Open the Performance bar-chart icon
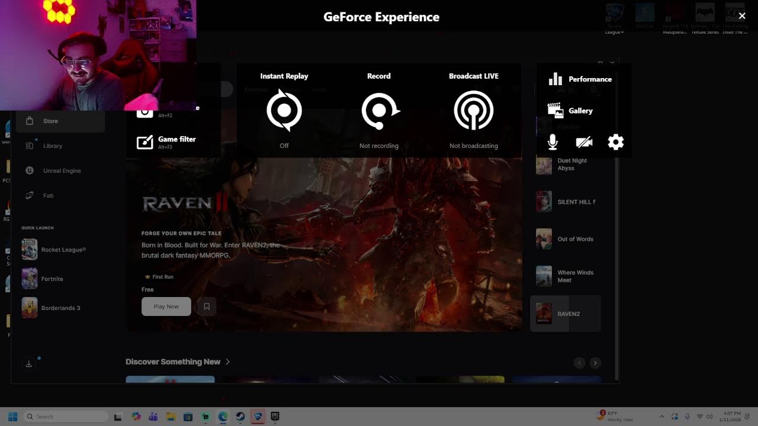758x426 pixels. [555, 79]
